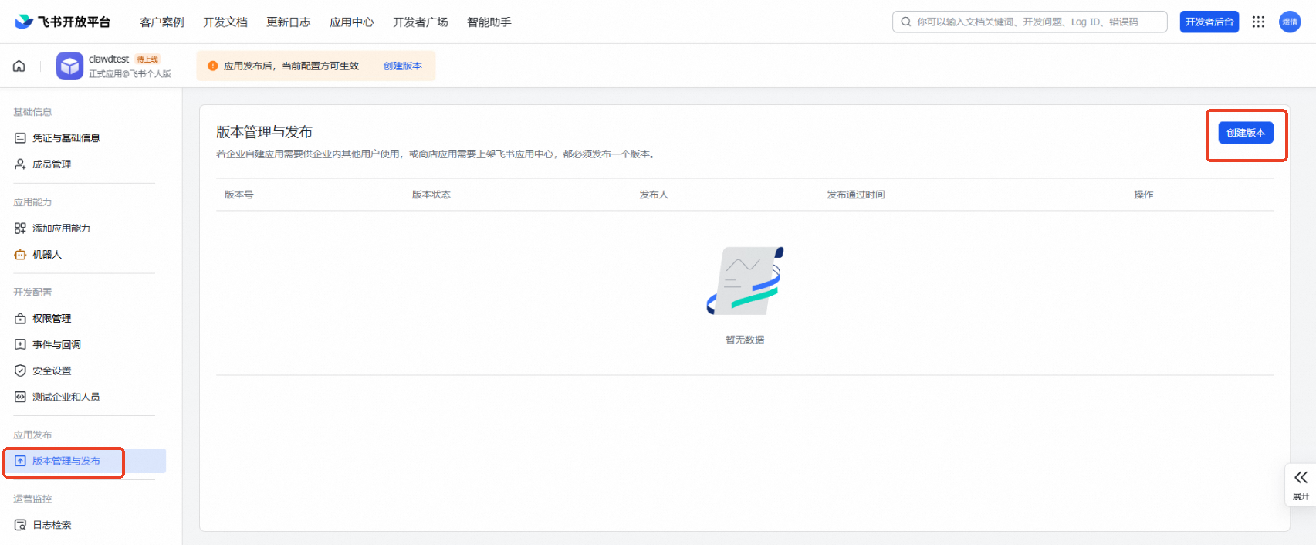Click 创建版本 link in the notice banner
This screenshot has height=545, width=1316.
(x=402, y=66)
